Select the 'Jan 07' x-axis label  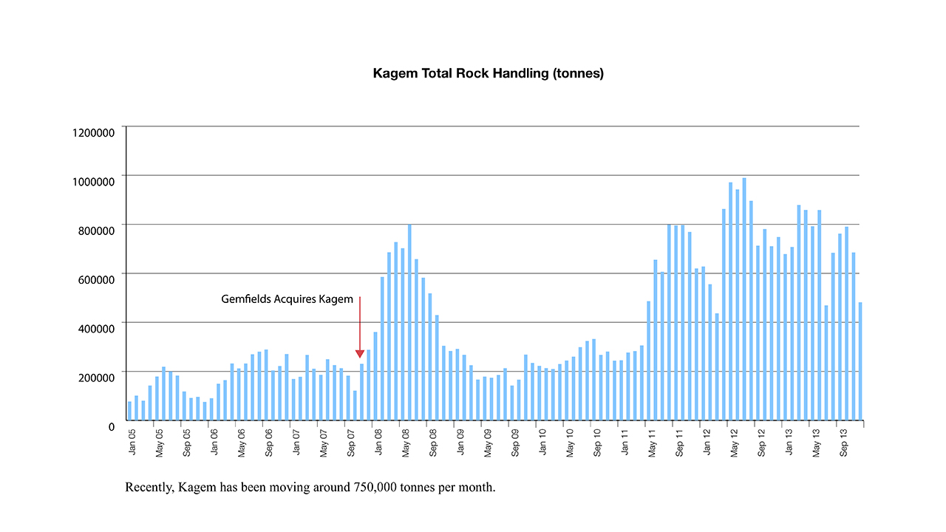tap(296, 440)
